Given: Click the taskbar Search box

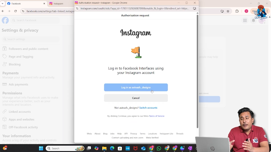Looking at the screenshot, I should [65, 148].
